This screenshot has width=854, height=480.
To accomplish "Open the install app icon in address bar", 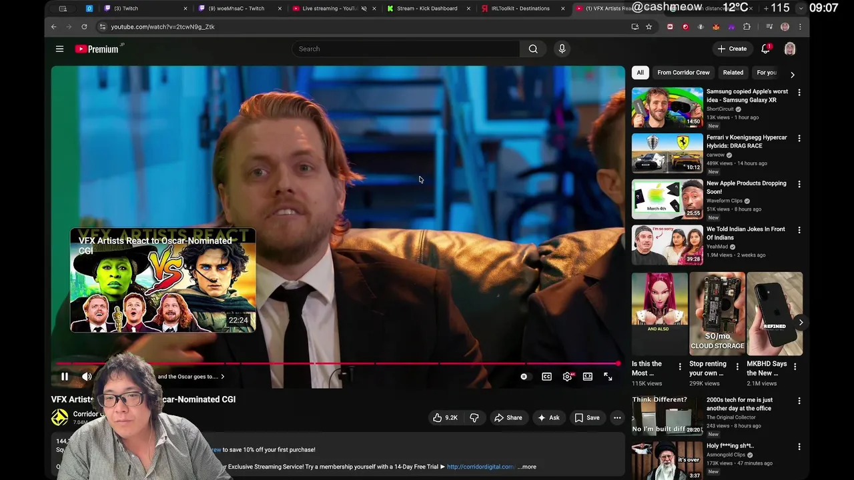I will (634, 27).
